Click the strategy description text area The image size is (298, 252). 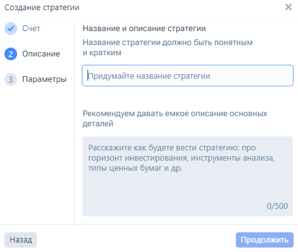pos(188,176)
